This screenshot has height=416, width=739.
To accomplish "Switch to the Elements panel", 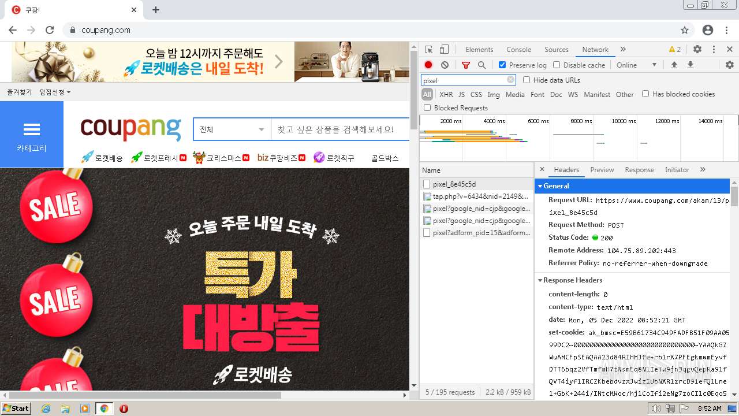I will click(x=479, y=50).
